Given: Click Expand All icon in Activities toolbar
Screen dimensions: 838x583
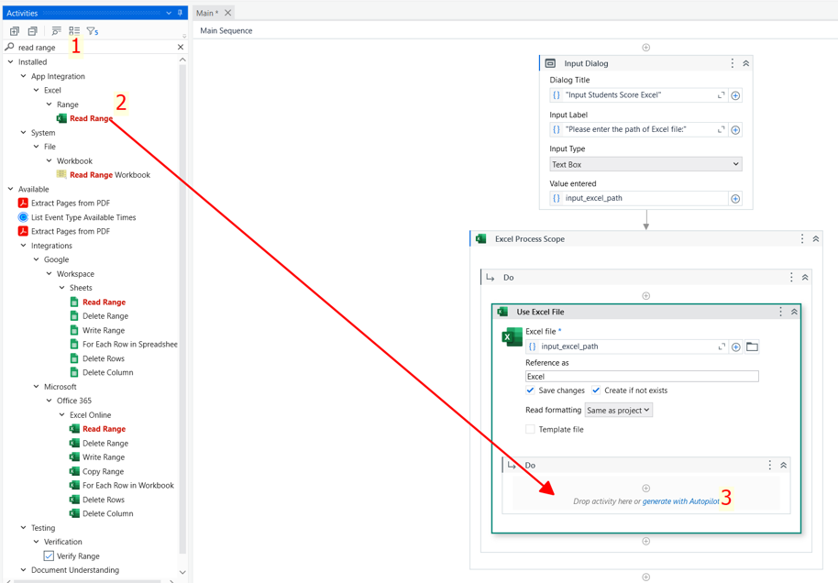Looking at the screenshot, I should tap(15, 31).
